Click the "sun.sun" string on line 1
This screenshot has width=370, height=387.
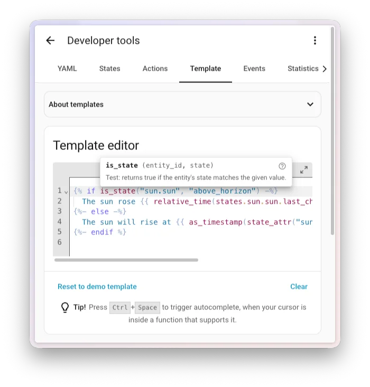tap(160, 191)
